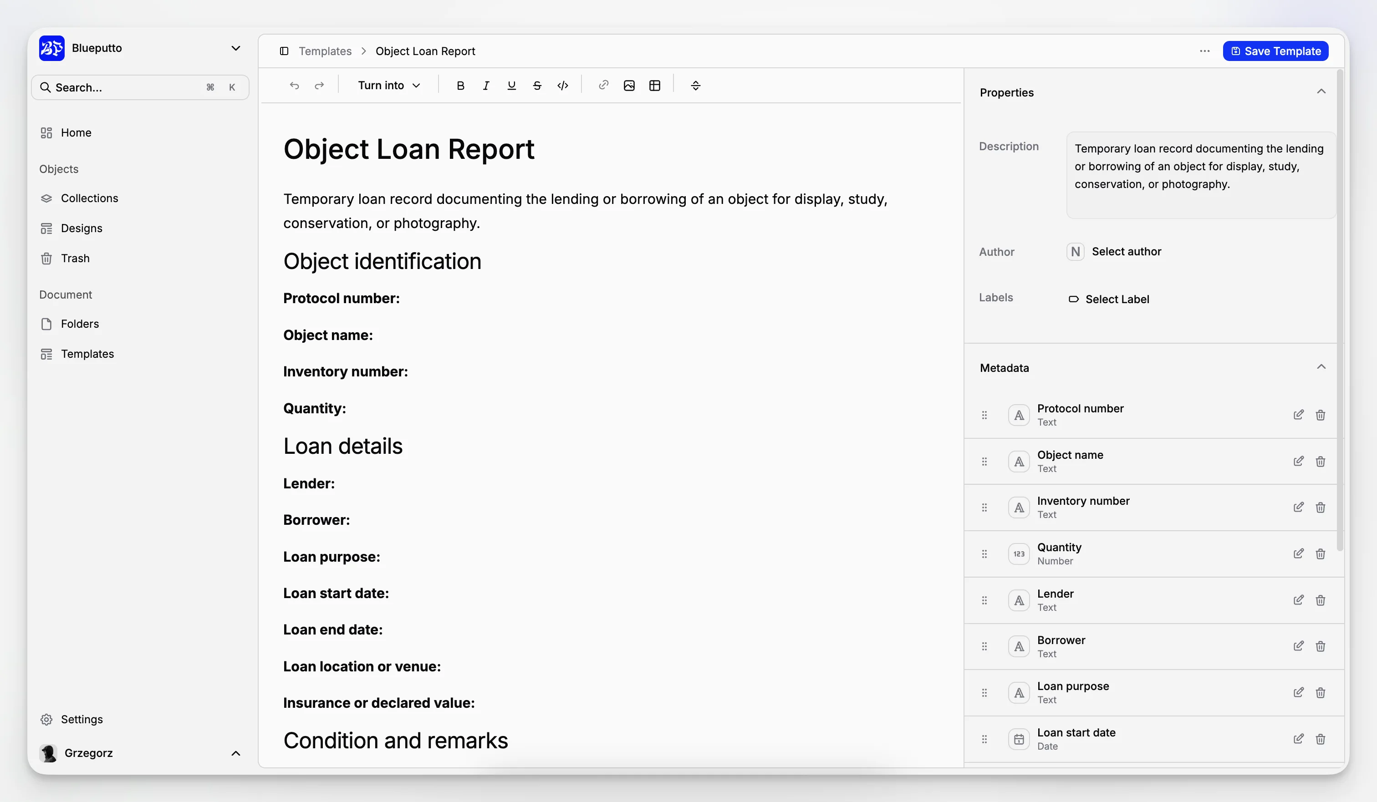1377x802 pixels.
Task: Click the Condition and remarks heading
Action: (x=396, y=740)
